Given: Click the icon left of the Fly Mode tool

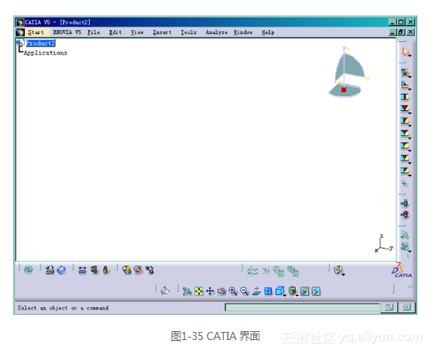Looking at the screenshot, I should pos(165,291).
